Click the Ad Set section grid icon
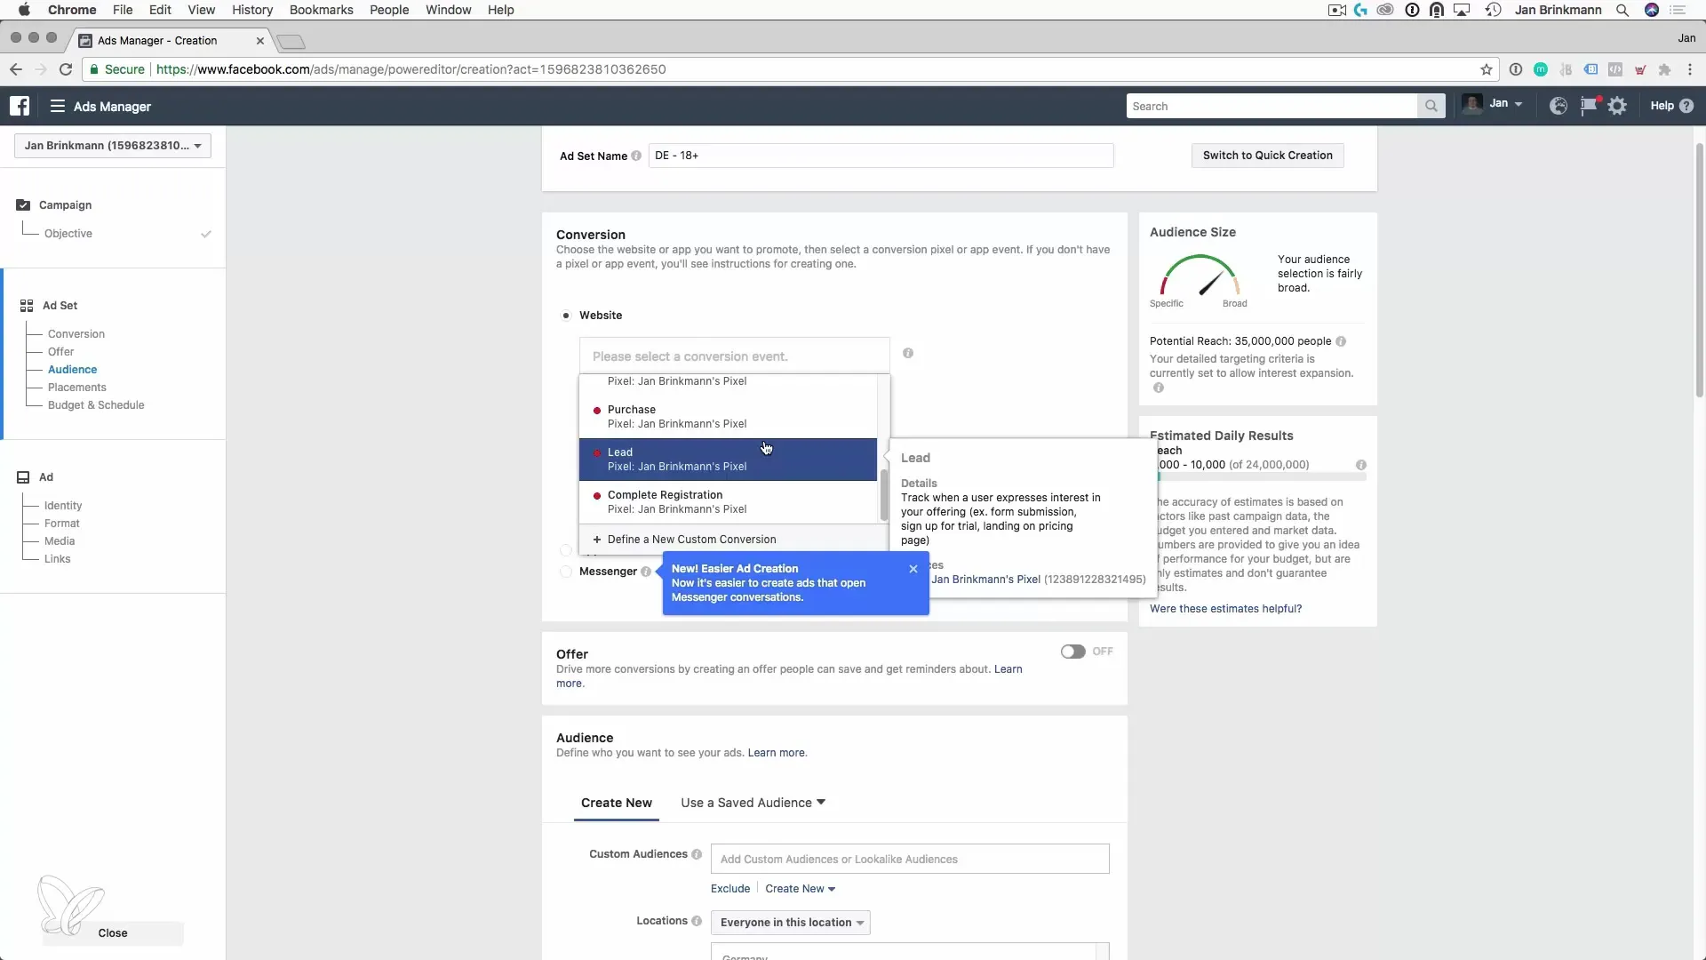1706x960 pixels. (27, 306)
